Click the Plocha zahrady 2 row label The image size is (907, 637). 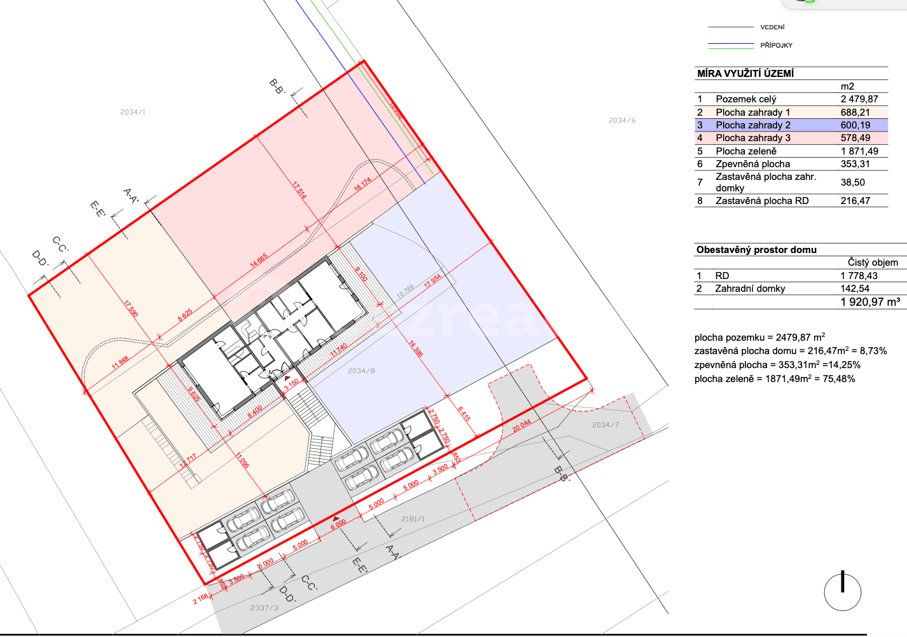point(753,125)
